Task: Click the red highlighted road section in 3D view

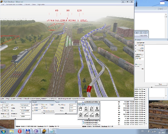Action: [89, 89]
